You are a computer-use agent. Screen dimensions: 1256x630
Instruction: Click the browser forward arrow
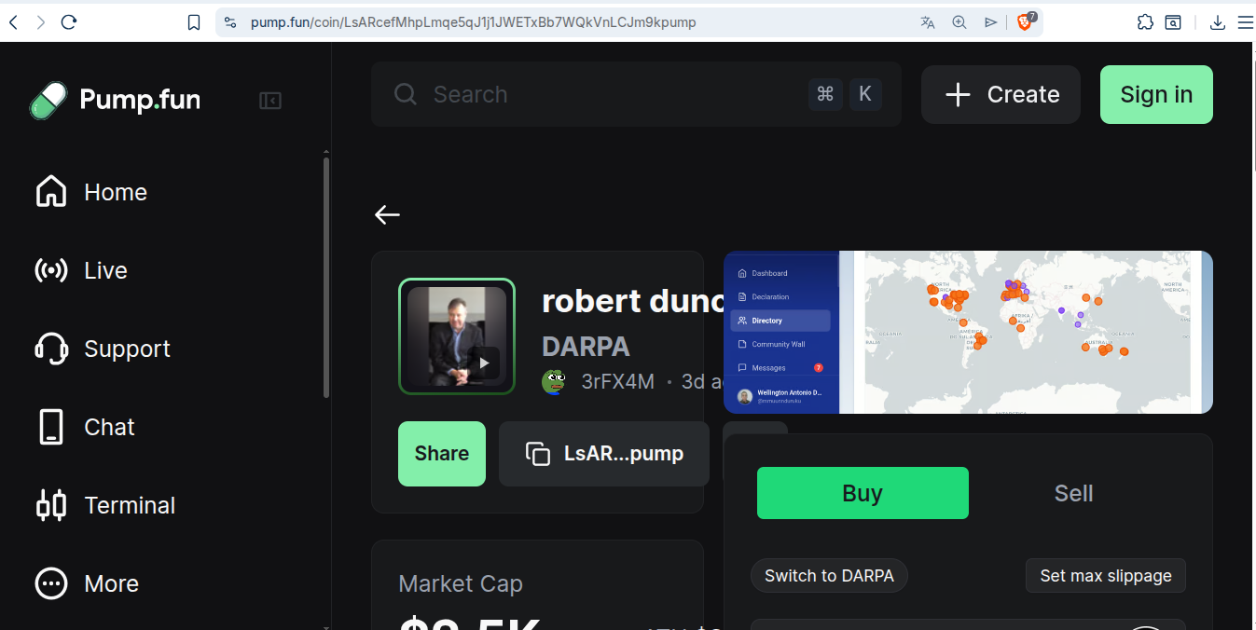[x=40, y=22]
